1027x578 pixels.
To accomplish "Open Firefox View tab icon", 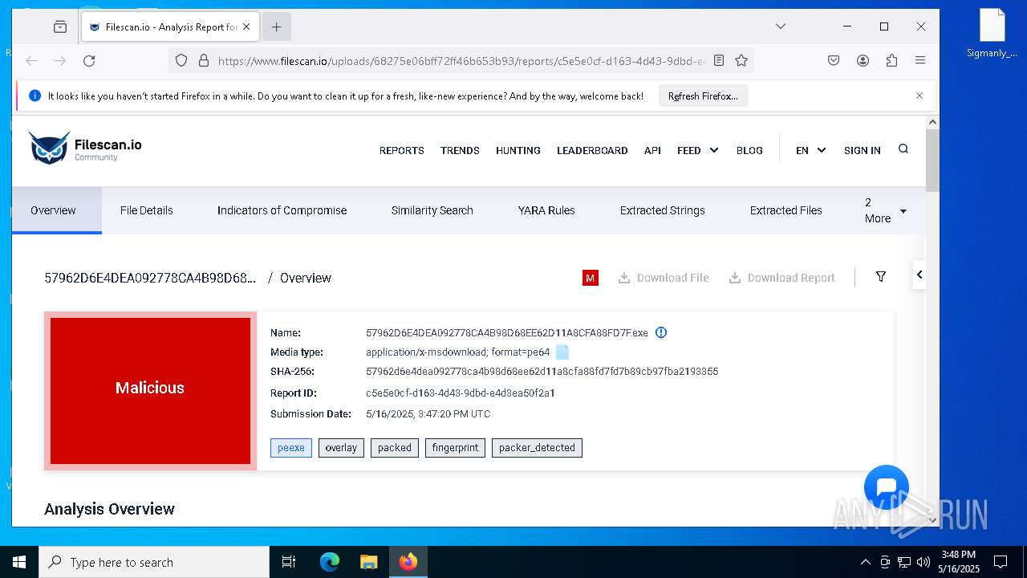I will (x=60, y=26).
